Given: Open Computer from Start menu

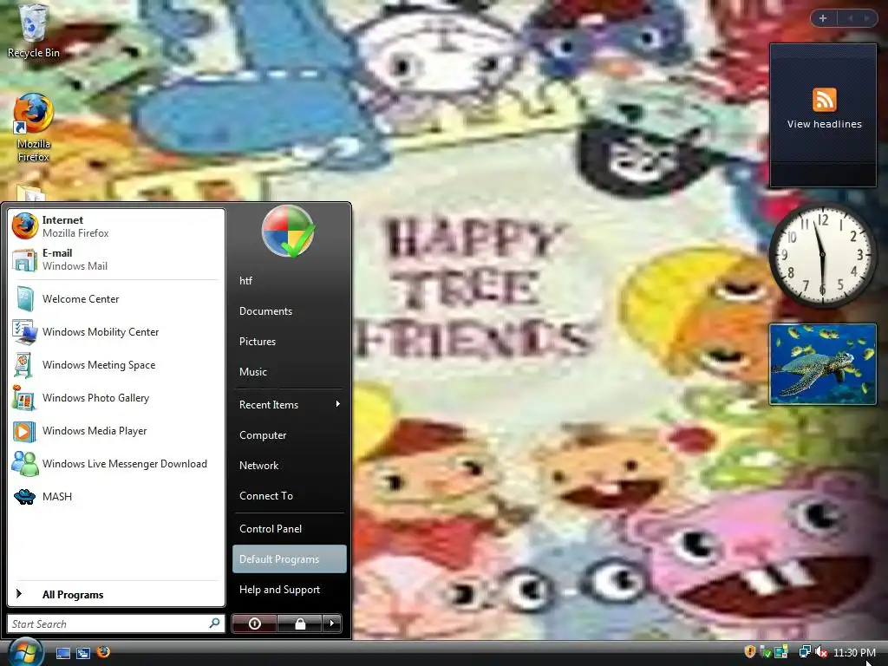Looking at the screenshot, I should pos(290,435).
